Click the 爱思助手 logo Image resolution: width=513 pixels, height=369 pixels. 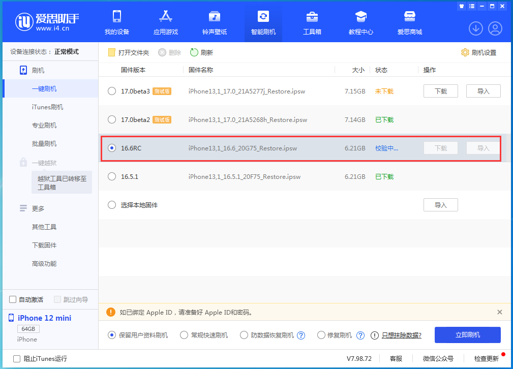pos(47,22)
